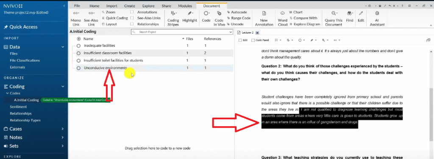Select the Insufficient toilet facilities circle
The height and width of the screenshot is (159, 434).
[78, 60]
